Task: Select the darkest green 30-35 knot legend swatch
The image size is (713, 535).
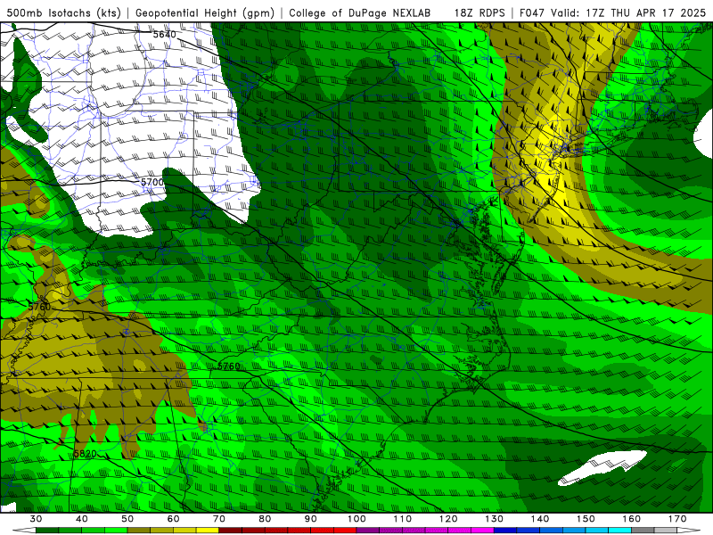Action: click(x=47, y=531)
